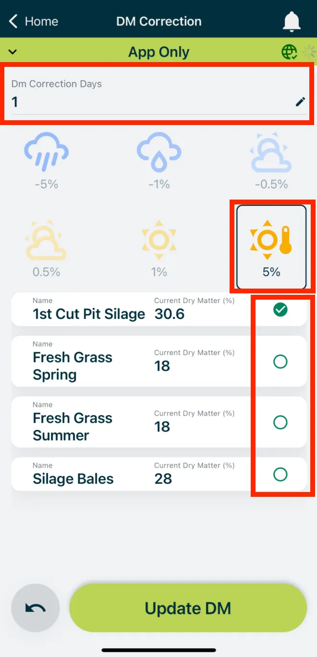Tap the pencil to edit correction days
The image size is (317, 657).
(x=301, y=101)
